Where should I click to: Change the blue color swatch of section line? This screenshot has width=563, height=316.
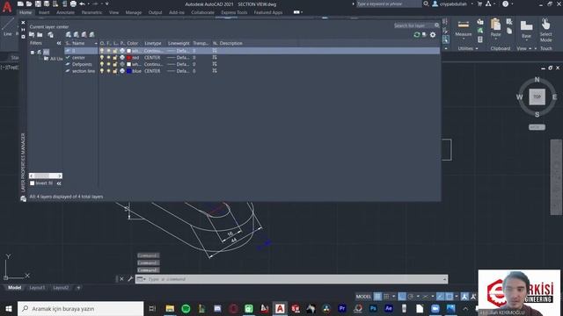129,71
